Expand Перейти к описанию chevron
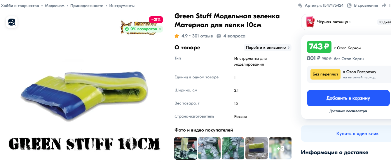The width and height of the screenshot is (391, 162). [x=289, y=48]
